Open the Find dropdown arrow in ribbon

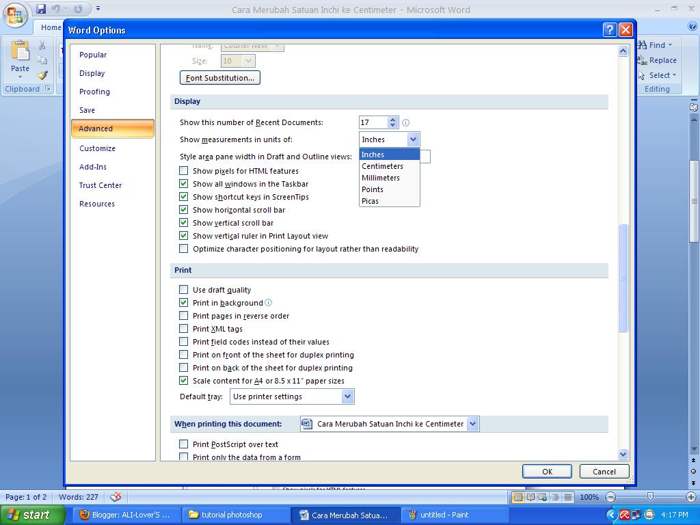[x=670, y=45]
